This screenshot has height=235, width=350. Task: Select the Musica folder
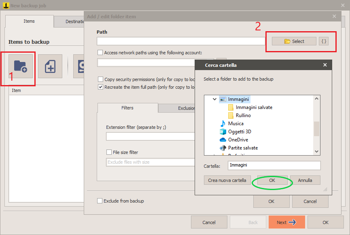pyautogui.click(x=236, y=124)
